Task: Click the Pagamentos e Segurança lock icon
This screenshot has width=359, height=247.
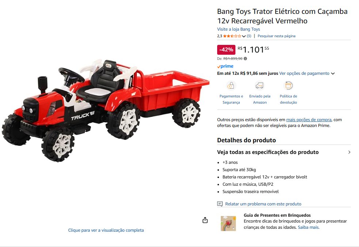Action: [x=231, y=86]
